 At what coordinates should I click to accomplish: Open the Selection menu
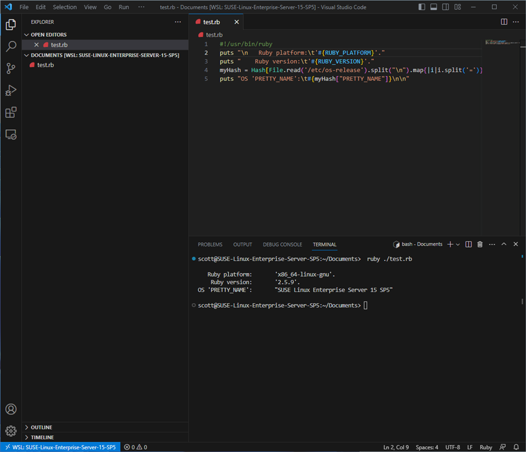64,7
